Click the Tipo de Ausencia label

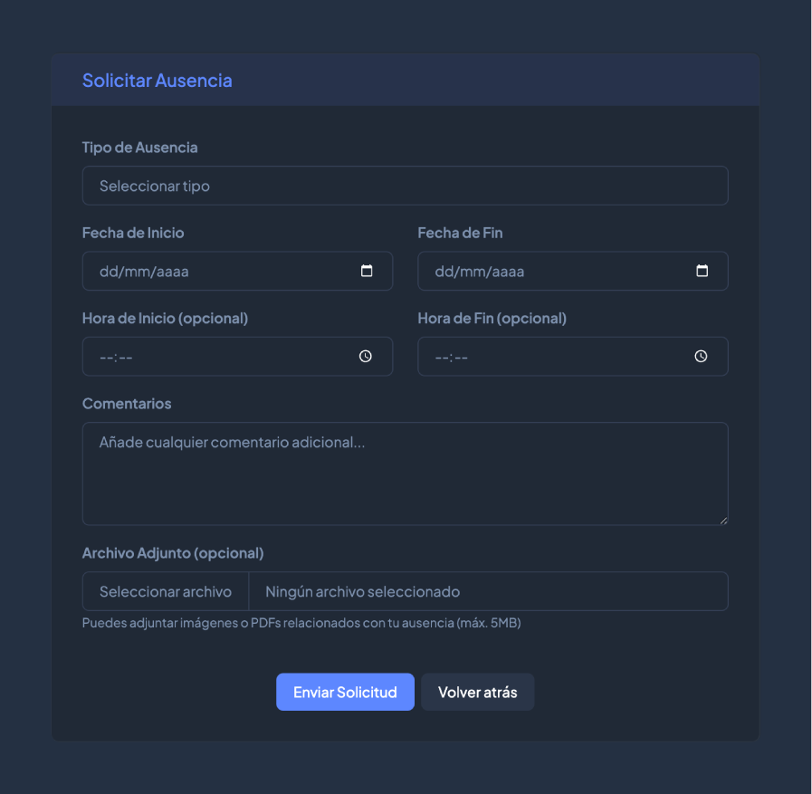point(139,148)
